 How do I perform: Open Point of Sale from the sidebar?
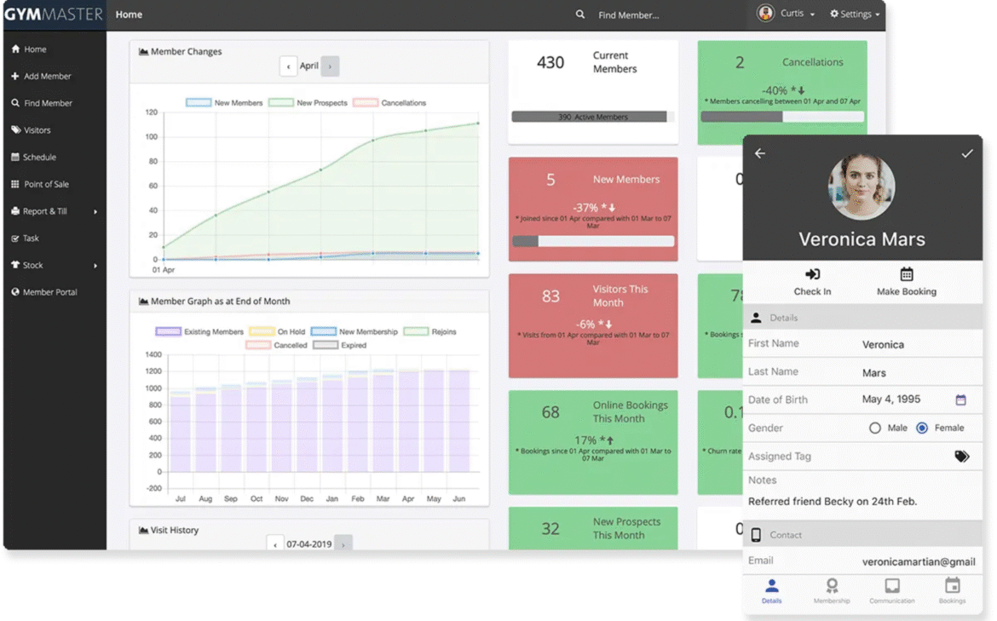[46, 184]
